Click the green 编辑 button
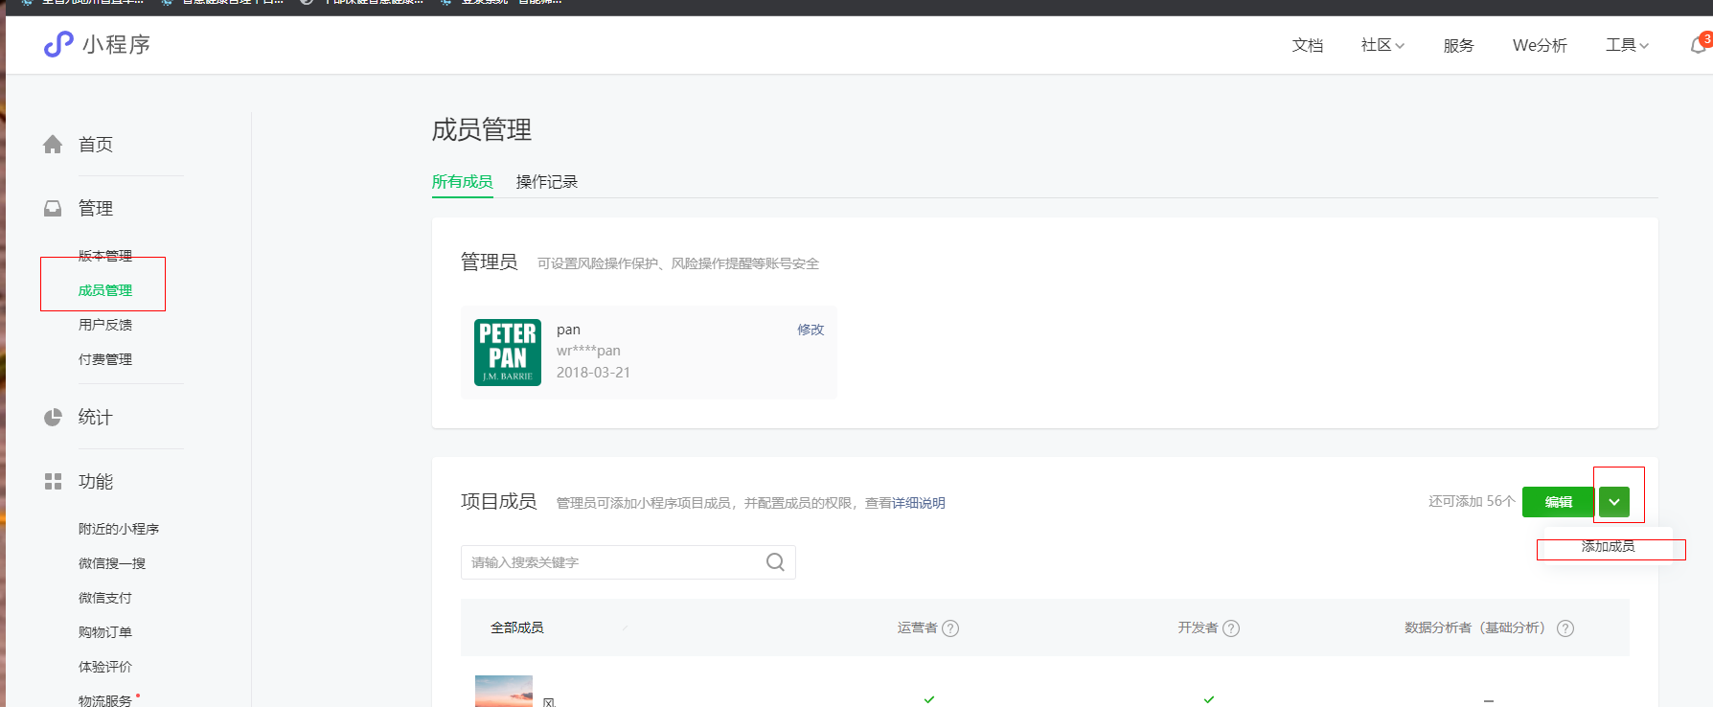The width and height of the screenshot is (1713, 707). pos(1558,502)
